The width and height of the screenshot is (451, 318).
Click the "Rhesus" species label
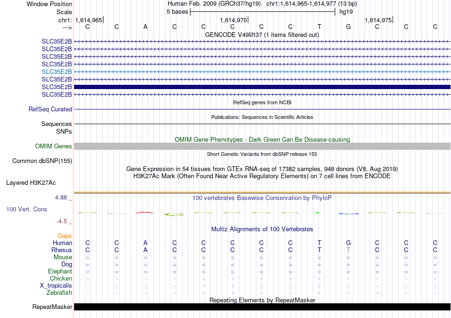62,250
